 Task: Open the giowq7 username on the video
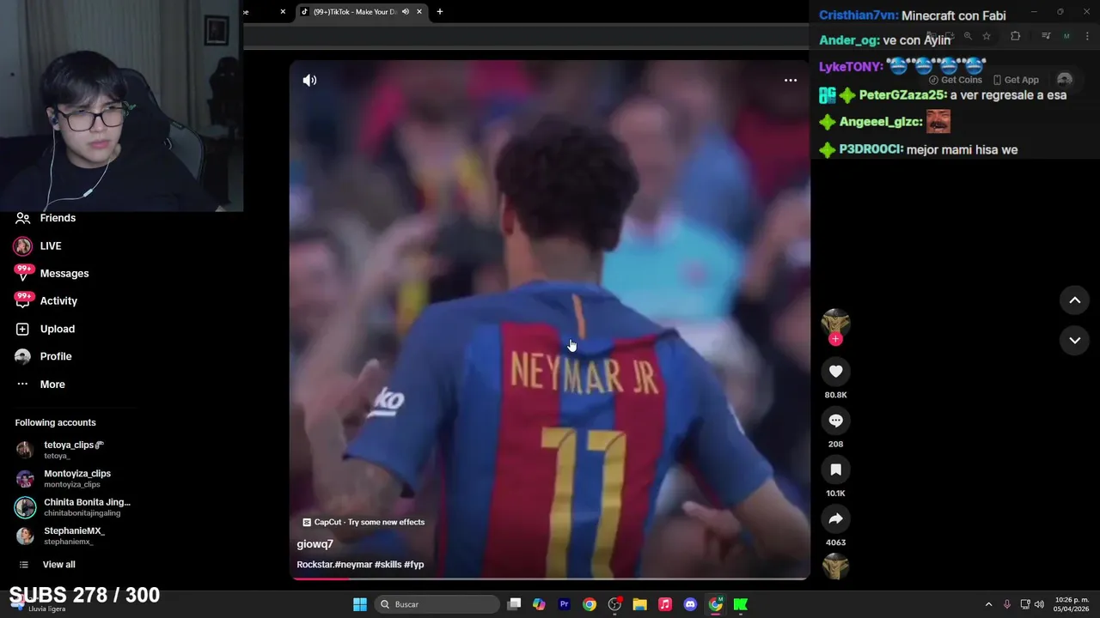315,544
